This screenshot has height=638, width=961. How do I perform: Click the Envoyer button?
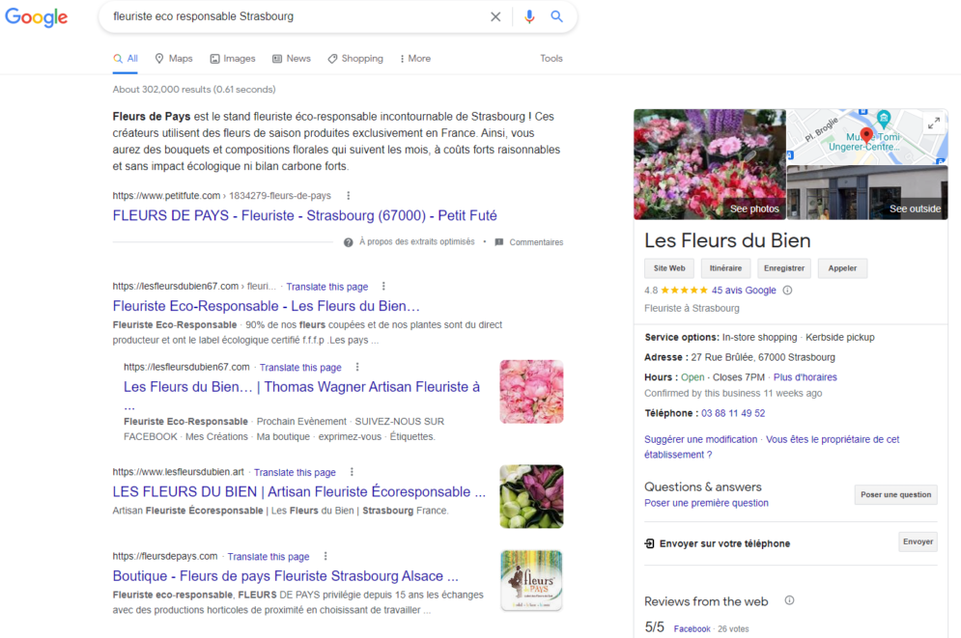coord(918,541)
